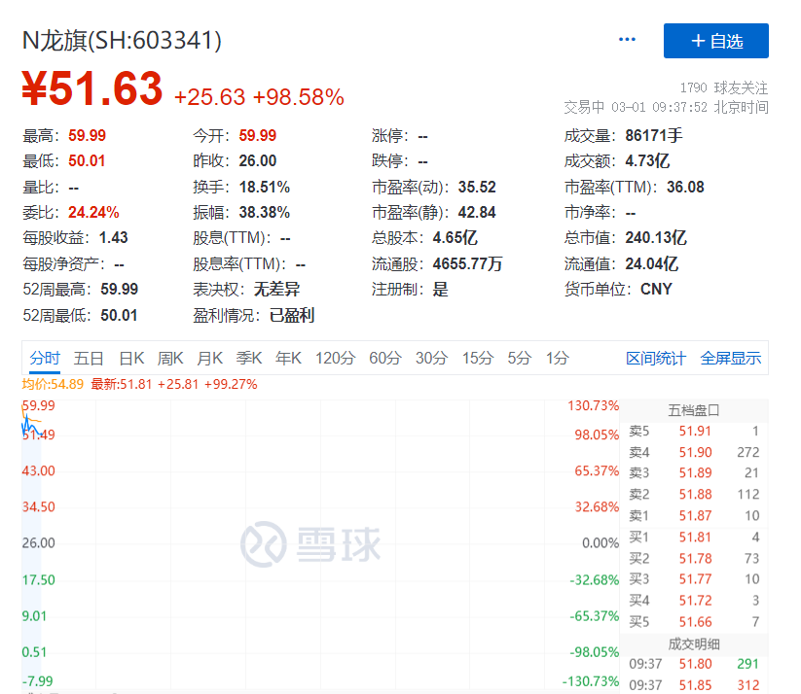Open the 15分 minute chart
This screenshot has height=694, width=801.
pyautogui.click(x=477, y=358)
